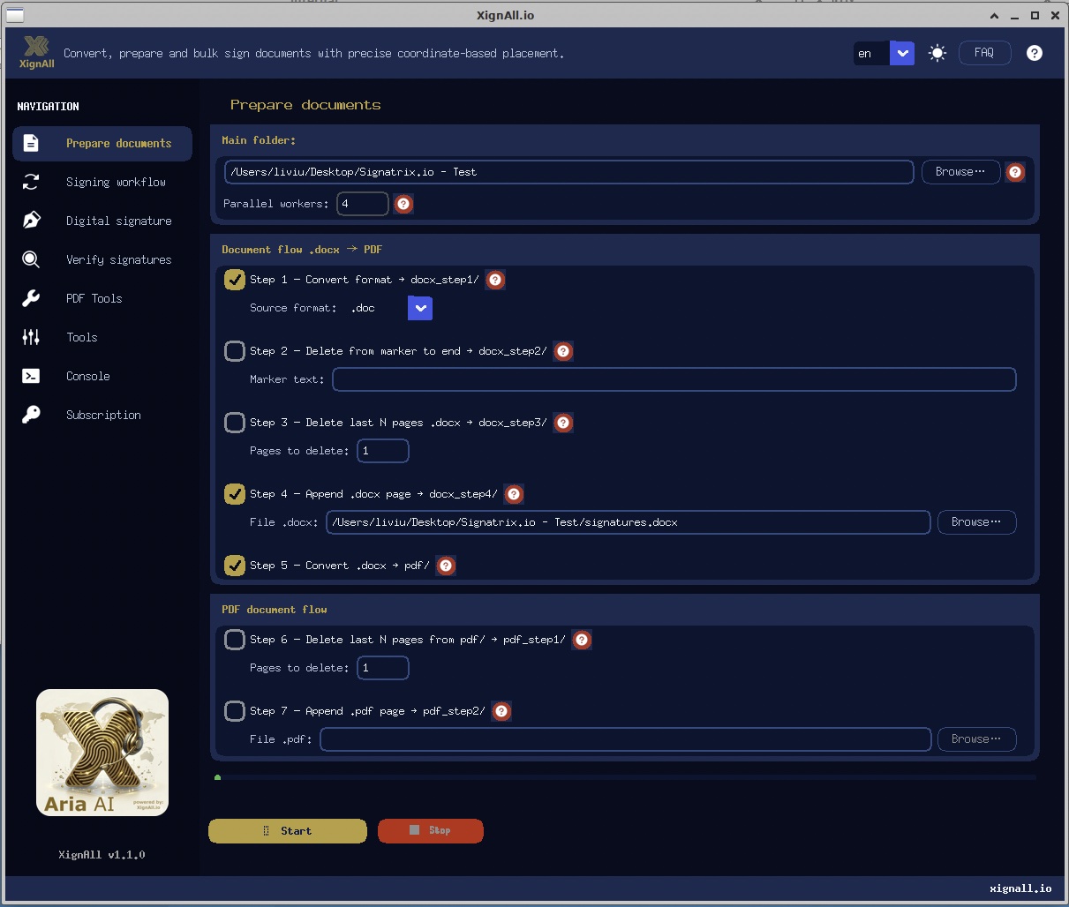Browse for Step 4 .docx file
Screen dimensions: 1069x907
(976, 522)
